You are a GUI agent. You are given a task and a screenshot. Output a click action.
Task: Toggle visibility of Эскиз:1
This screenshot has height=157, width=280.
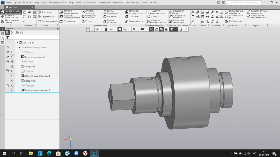coord(8,52)
